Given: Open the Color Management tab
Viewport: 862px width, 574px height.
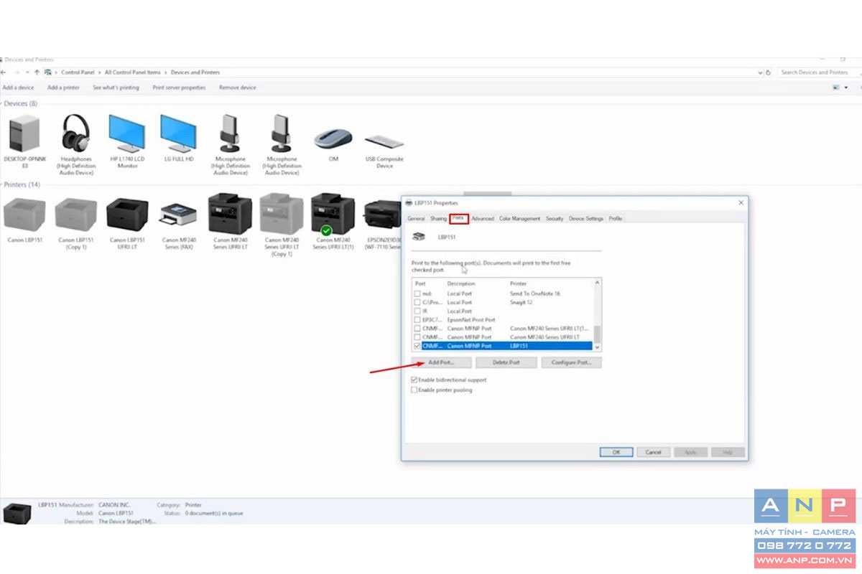Looking at the screenshot, I should pyautogui.click(x=519, y=218).
